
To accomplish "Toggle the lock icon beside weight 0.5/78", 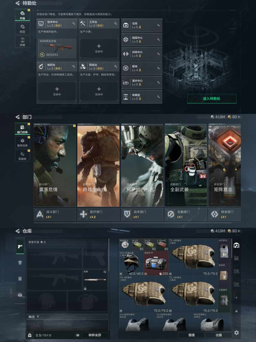I will coord(30,335).
